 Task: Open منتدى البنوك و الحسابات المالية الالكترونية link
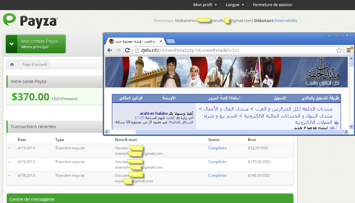[x=288, y=116]
